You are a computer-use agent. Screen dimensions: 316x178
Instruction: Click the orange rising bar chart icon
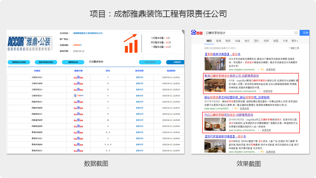pyautogui.click(x=131, y=43)
